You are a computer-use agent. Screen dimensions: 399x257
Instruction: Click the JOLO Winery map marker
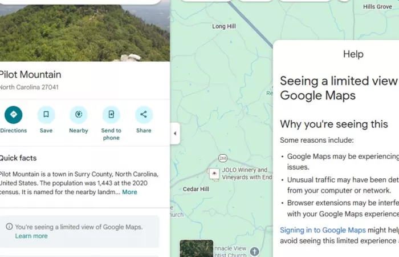click(x=214, y=174)
